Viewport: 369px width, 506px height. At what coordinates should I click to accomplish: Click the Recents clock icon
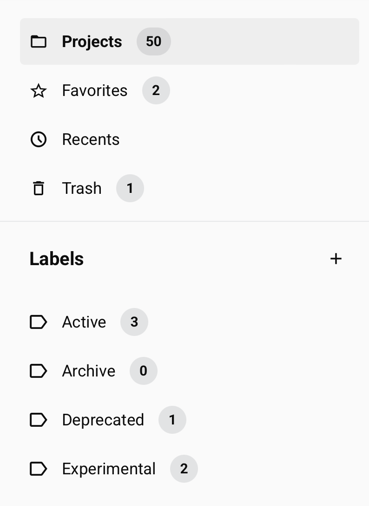click(39, 139)
